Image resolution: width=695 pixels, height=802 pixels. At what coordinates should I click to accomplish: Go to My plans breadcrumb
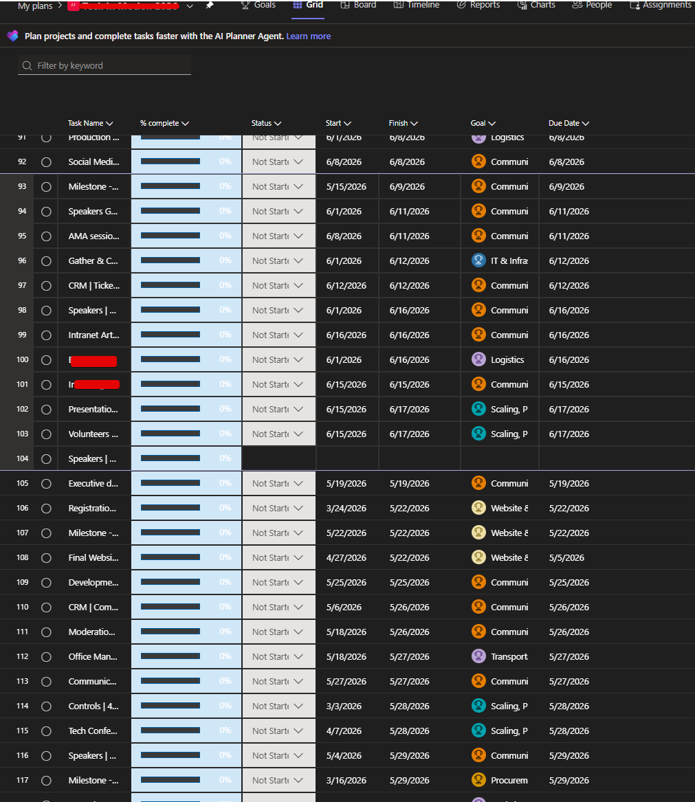point(35,5)
